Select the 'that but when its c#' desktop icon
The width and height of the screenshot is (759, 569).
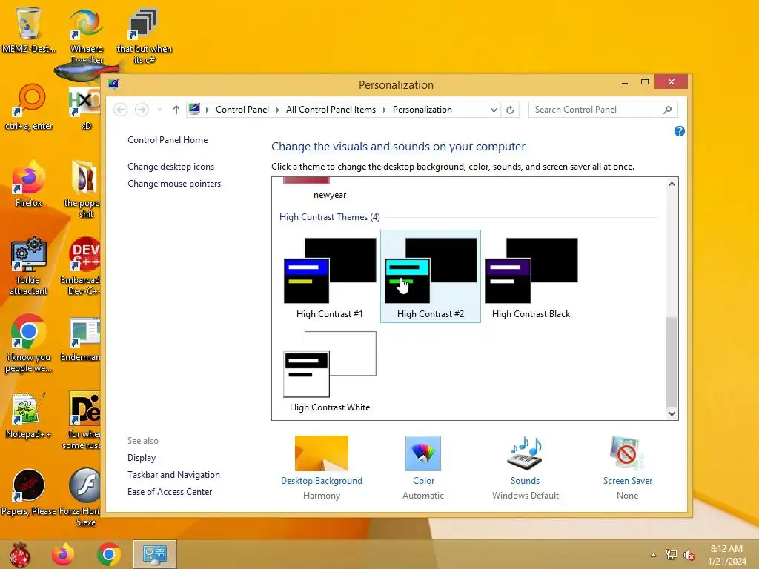tap(145, 36)
